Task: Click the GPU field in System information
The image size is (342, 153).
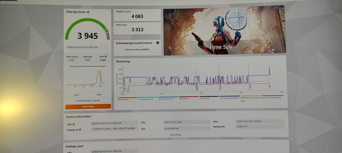Action: [114, 123]
